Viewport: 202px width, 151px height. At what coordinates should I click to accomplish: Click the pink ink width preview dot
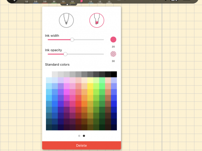point(113,40)
